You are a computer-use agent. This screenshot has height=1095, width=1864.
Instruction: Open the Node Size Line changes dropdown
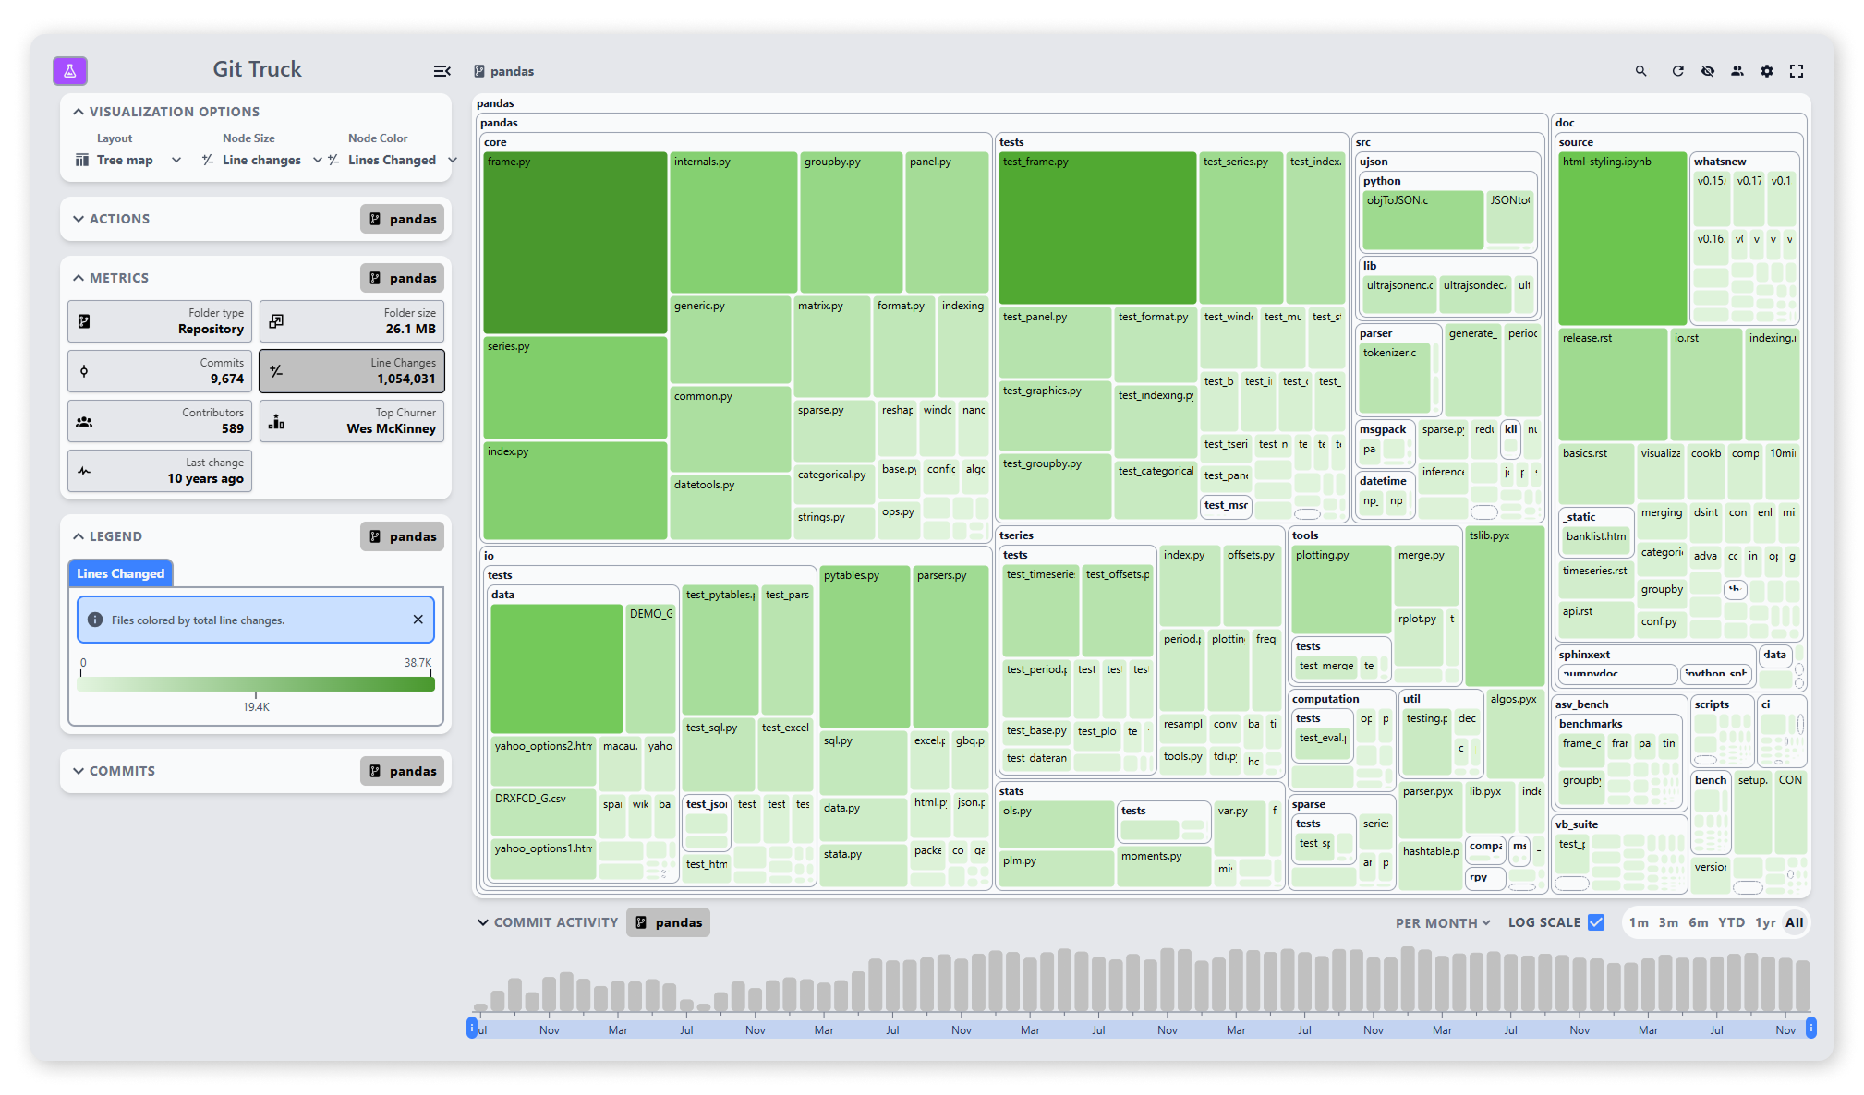pos(261,160)
